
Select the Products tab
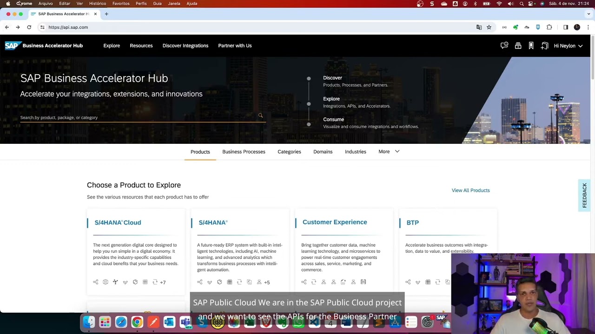point(200,152)
